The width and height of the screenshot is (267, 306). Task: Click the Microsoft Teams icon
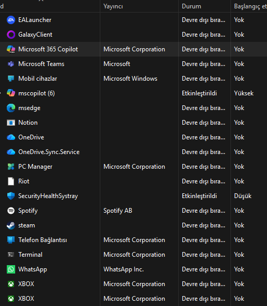11,64
